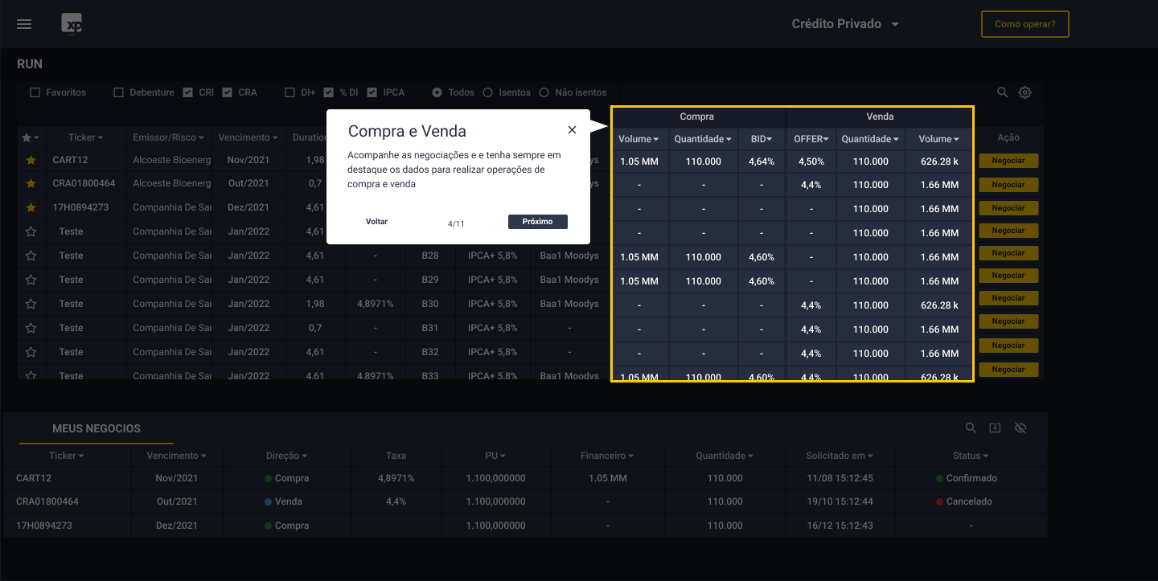Hide values with crossed-eye icon
1158x581 pixels.
1020,428
